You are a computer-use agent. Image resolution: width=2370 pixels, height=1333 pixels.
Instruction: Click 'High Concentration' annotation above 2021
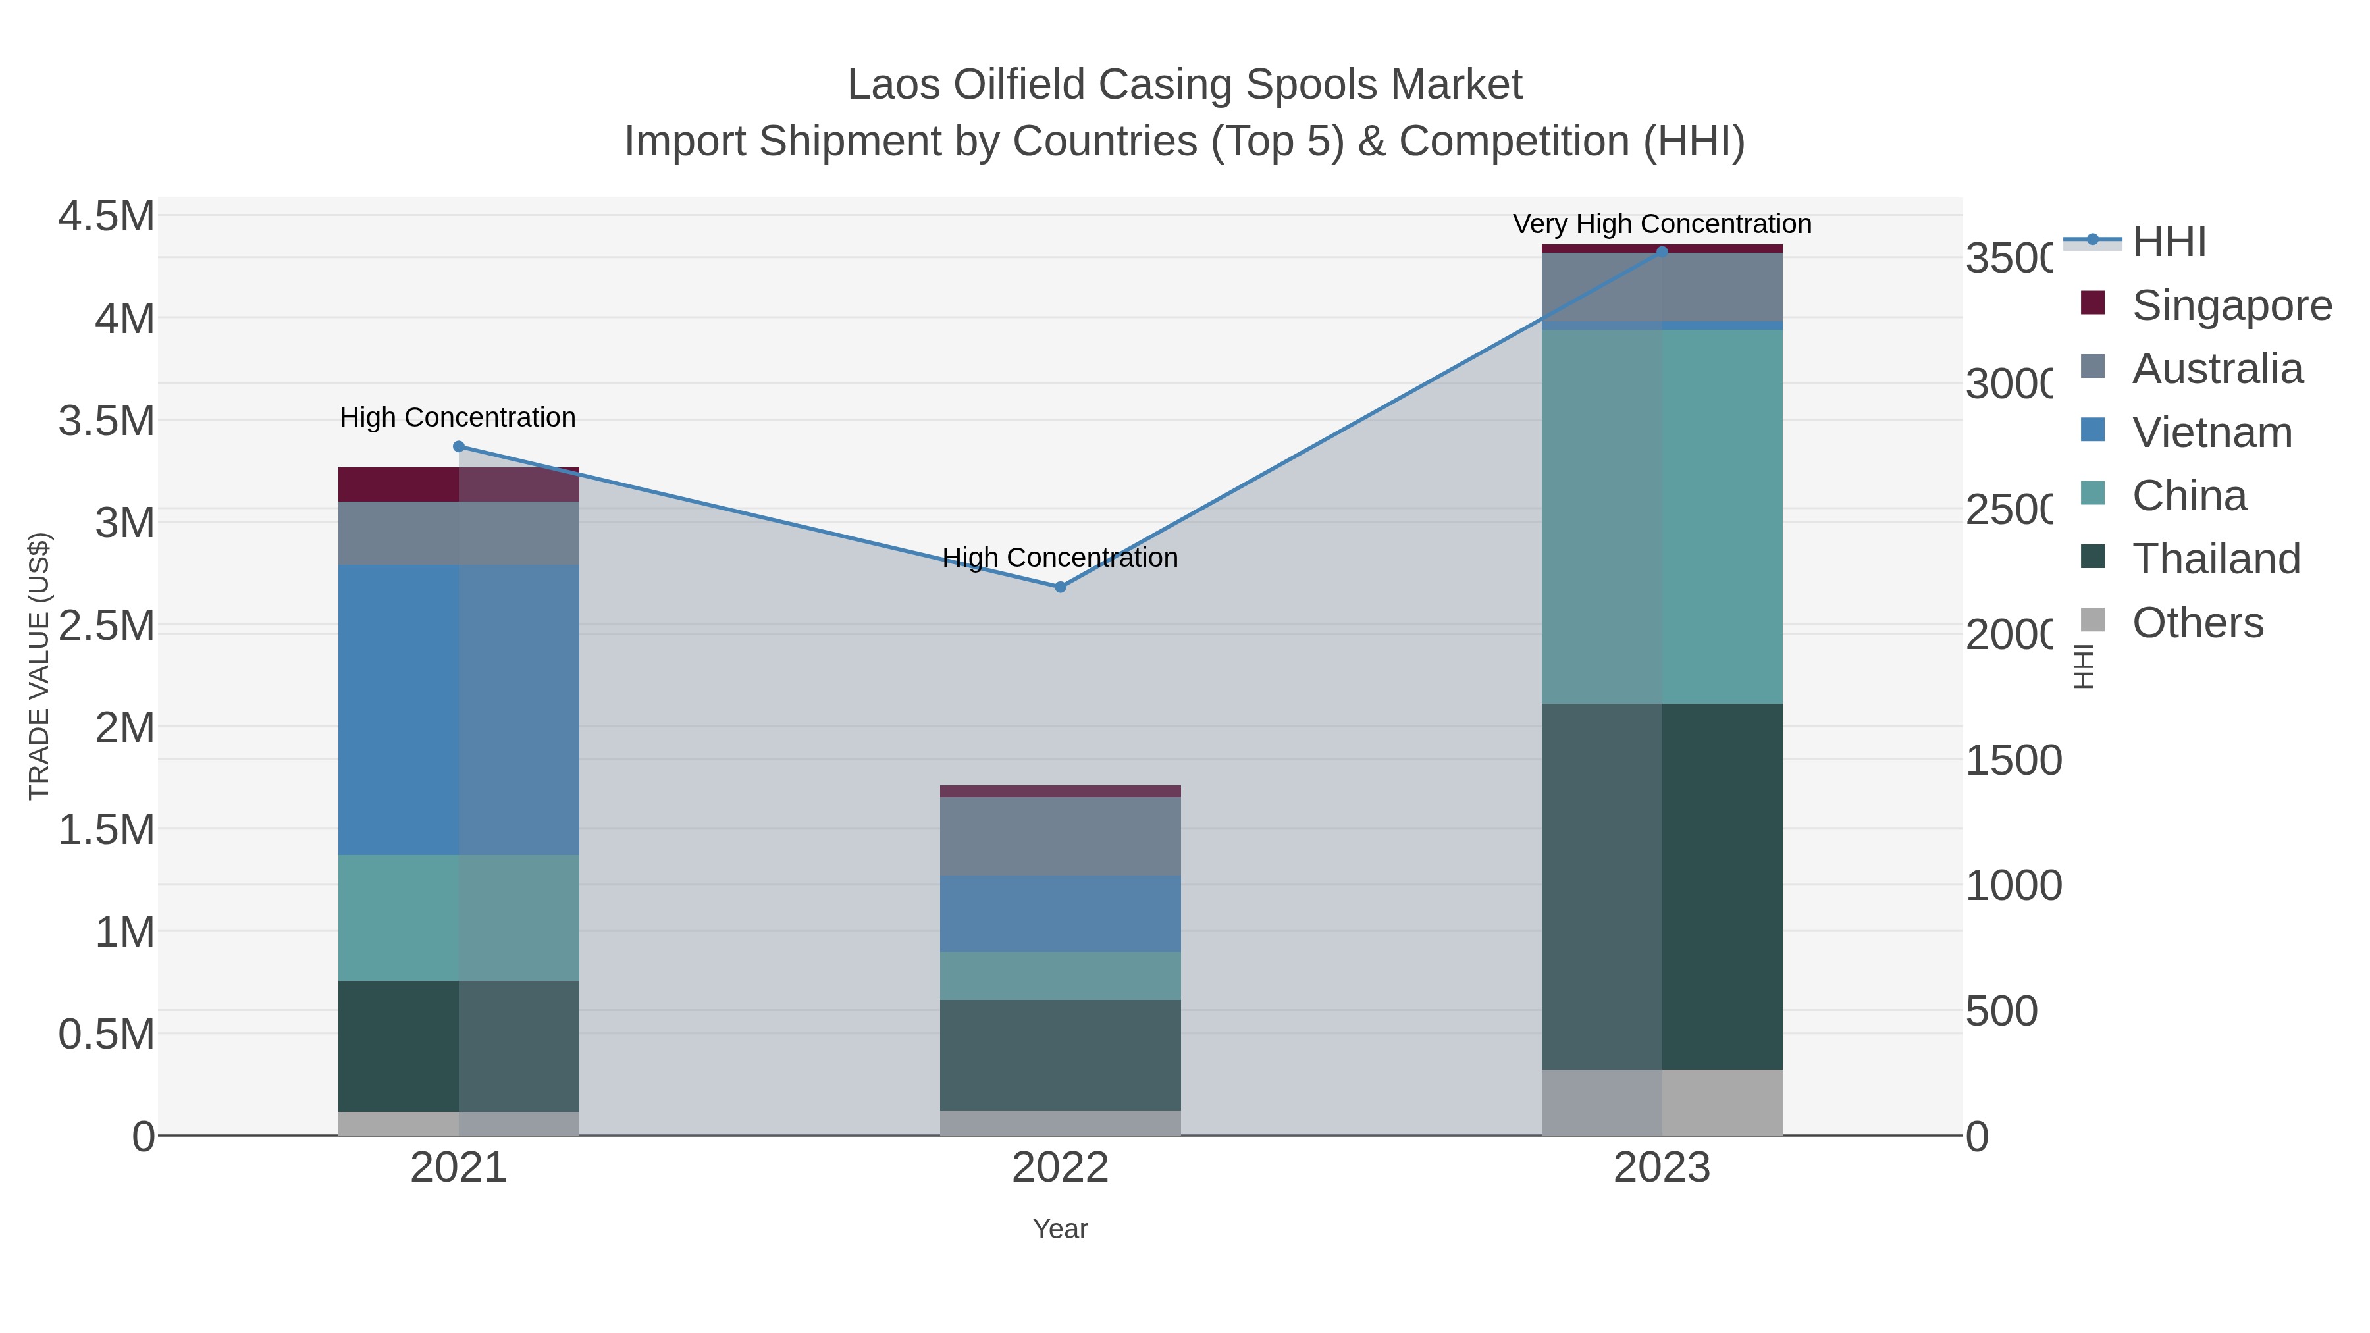coord(458,417)
